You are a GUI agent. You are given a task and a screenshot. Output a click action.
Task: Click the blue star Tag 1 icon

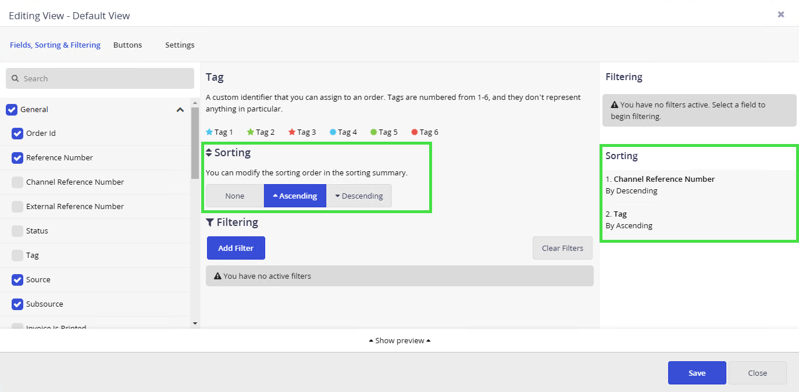pyautogui.click(x=209, y=132)
